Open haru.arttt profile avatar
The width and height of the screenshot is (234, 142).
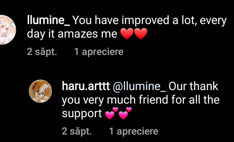[41, 91]
